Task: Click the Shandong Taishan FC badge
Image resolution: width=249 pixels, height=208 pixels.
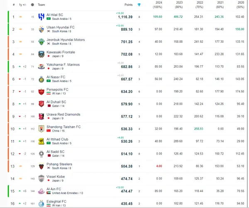Action: pyautogui.click(x=41, y=129)
